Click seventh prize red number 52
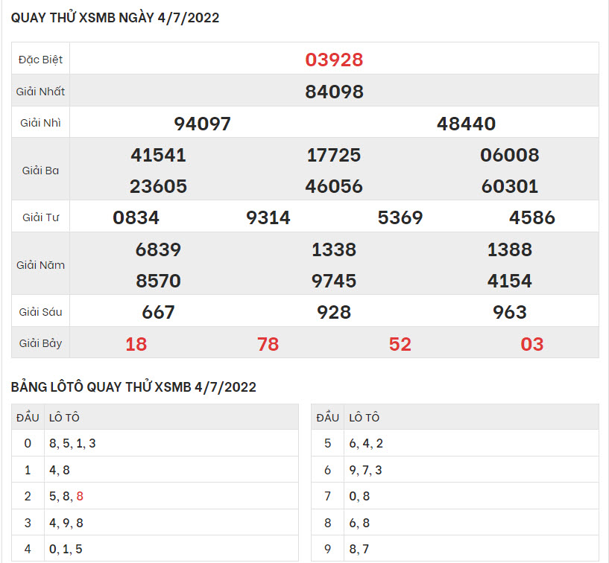The height and width of the screenshot is (563, 609). click(x=400, y=344)
